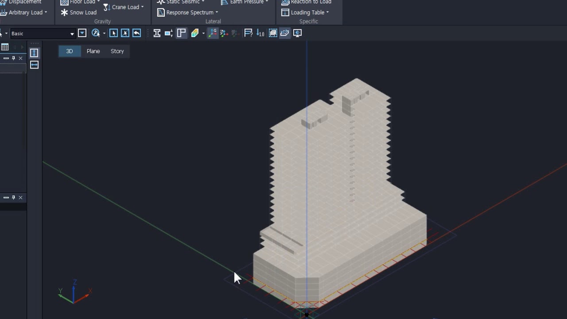Open the arrow beside the query select icon
Viewport: 567px width, 319px height.
coord(104,33)
